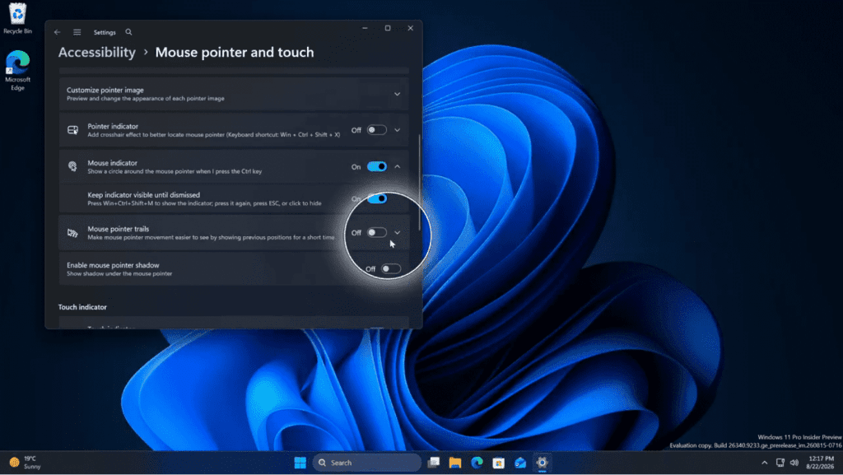Open Task View from the taskbar

[x=433, y=463]
